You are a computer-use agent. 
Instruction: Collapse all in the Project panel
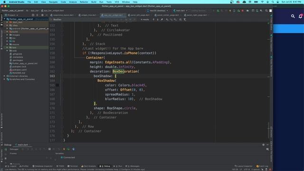(37, 15)
